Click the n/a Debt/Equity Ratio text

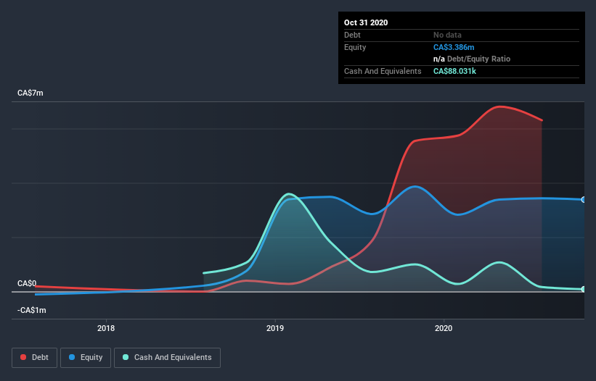(472, 59)
